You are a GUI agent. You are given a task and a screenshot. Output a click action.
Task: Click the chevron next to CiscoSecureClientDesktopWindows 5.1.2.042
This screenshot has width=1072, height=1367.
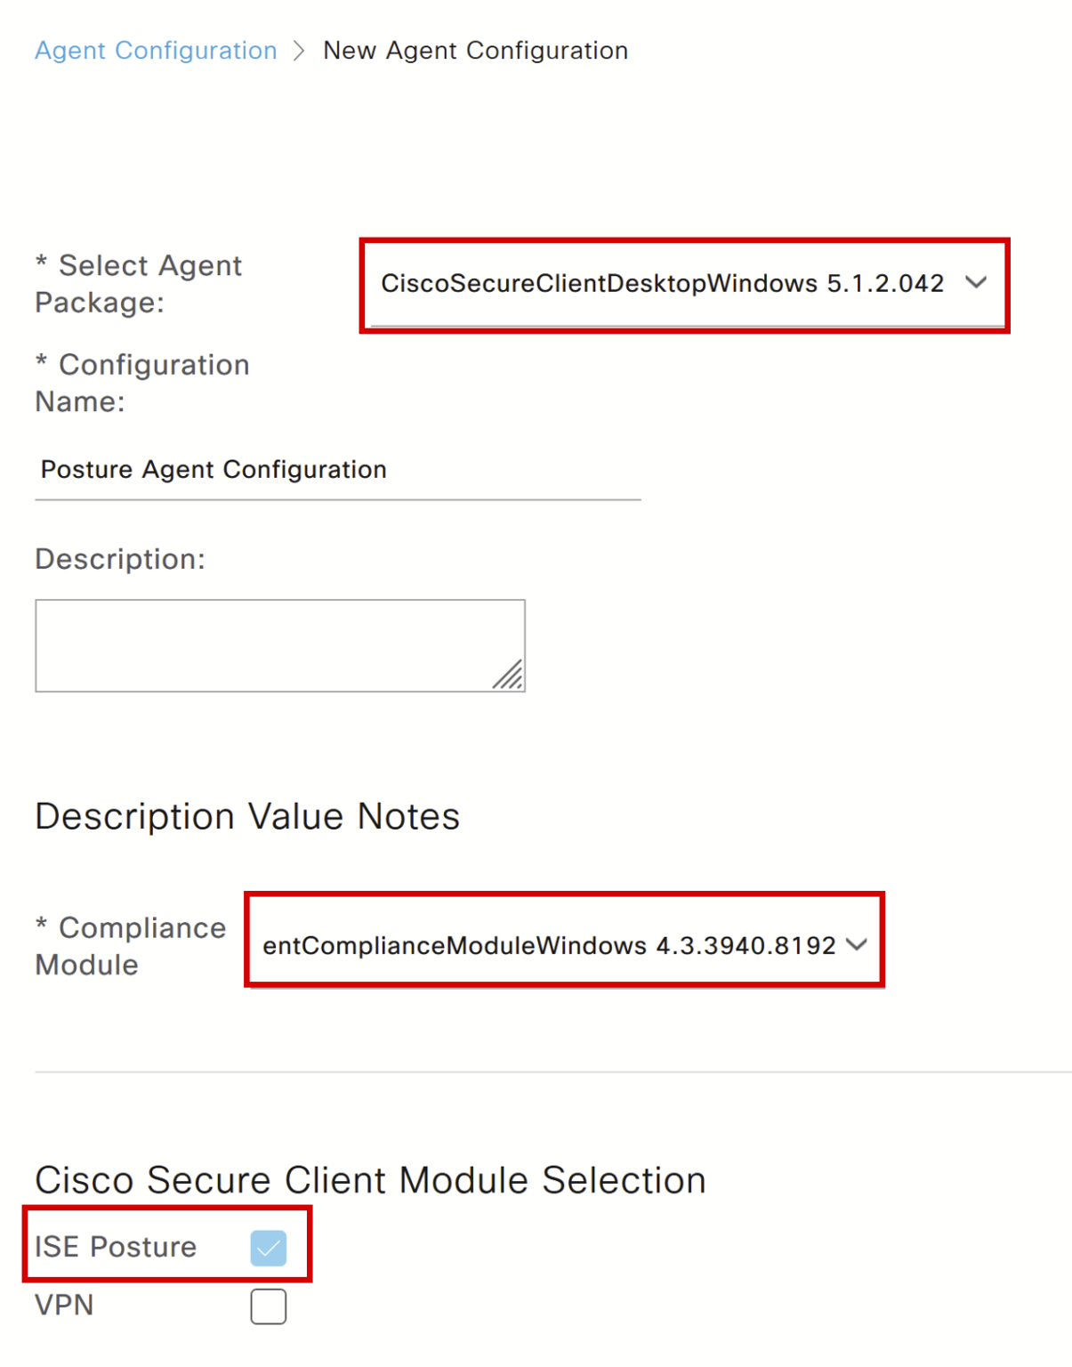pos(977,284)
